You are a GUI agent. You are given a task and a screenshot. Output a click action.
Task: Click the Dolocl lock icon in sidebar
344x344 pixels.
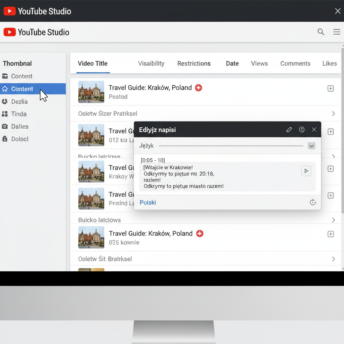tap(5, 139)
